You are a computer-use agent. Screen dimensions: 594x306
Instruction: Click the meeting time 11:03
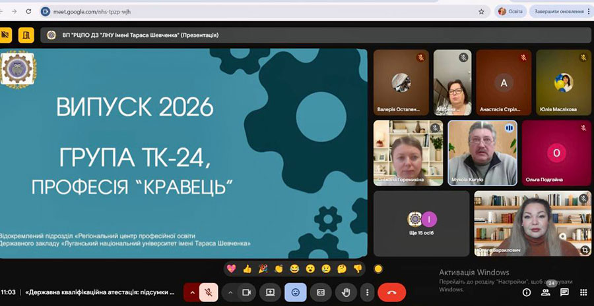(x=9, y=292)
